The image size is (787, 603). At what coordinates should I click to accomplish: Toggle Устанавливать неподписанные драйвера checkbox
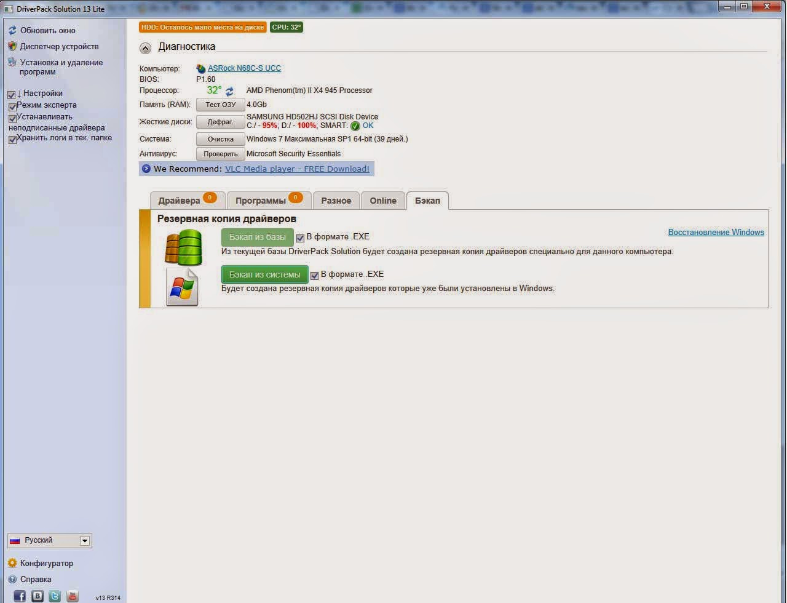click(12, 118)
